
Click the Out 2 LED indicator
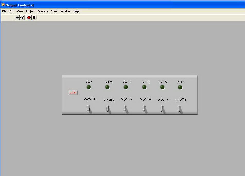107,87
